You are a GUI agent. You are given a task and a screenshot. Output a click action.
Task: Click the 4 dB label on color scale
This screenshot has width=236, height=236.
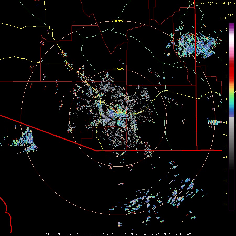point(226,65)
